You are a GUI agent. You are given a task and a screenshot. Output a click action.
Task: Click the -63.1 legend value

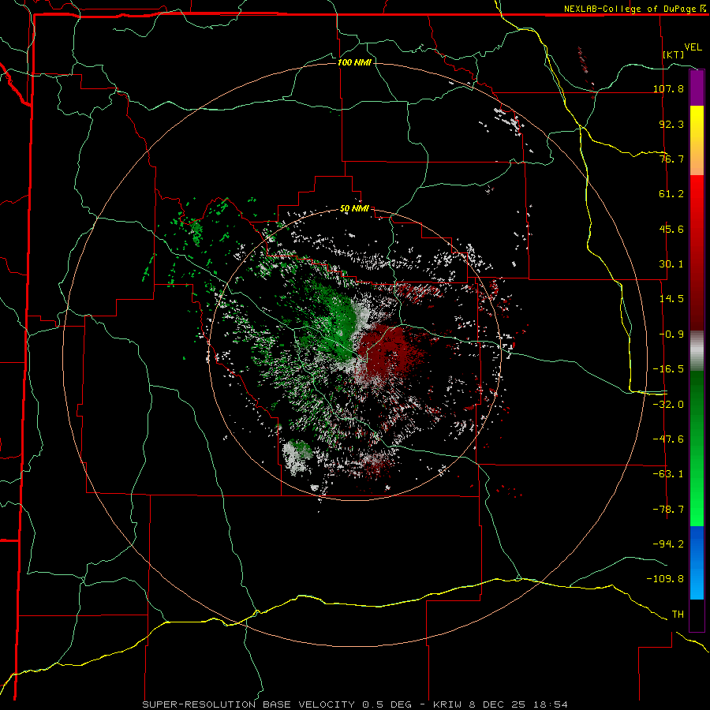click(x=668, y=474)
